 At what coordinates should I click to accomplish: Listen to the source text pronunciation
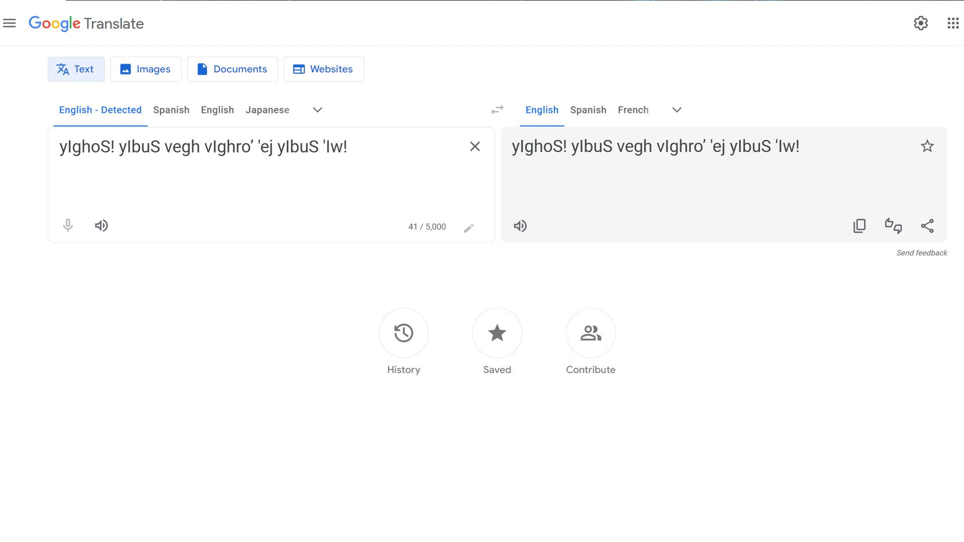101,226
